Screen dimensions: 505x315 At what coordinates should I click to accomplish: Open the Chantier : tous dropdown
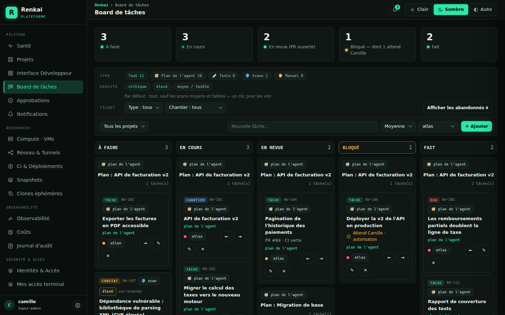coord(196,107)
